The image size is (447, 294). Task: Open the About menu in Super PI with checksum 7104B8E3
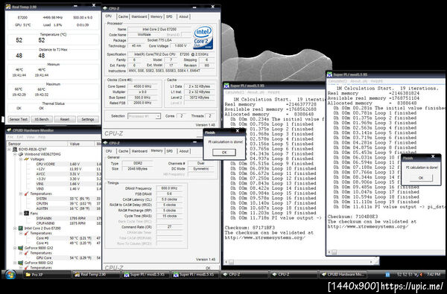click(x=358, y=81)
